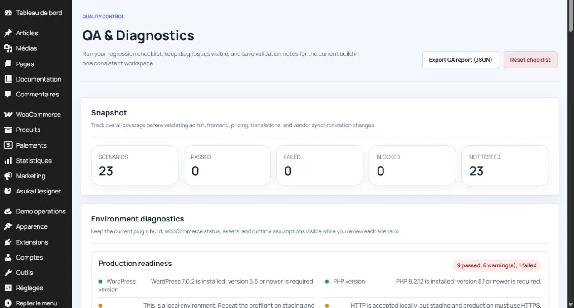The height and width of the screenshot is (308, 574).
Task: Click the Outils wrench icon
Action: [x=8, y=273]
